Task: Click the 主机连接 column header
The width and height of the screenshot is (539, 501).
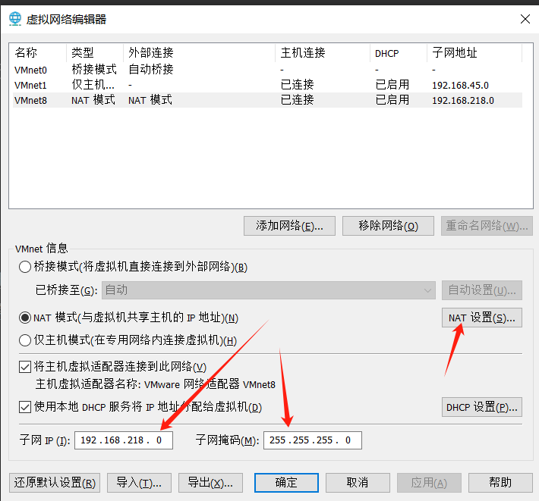Action: 323,53
